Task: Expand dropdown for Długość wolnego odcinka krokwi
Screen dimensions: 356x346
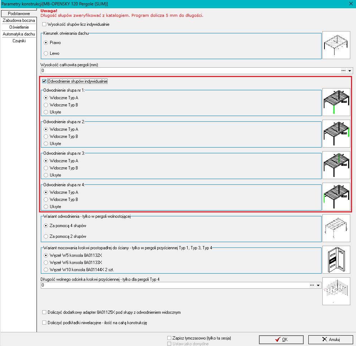Action: point(318,285)
